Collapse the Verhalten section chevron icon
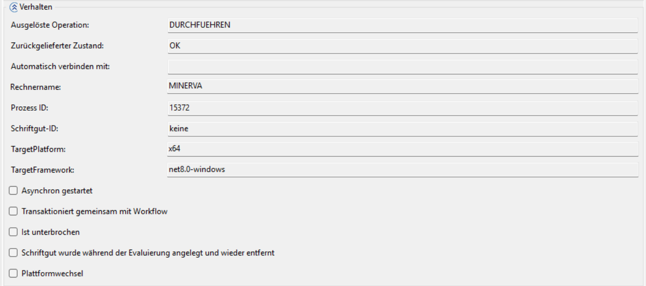This screenshot has height=286, width=646. [13, 7]
